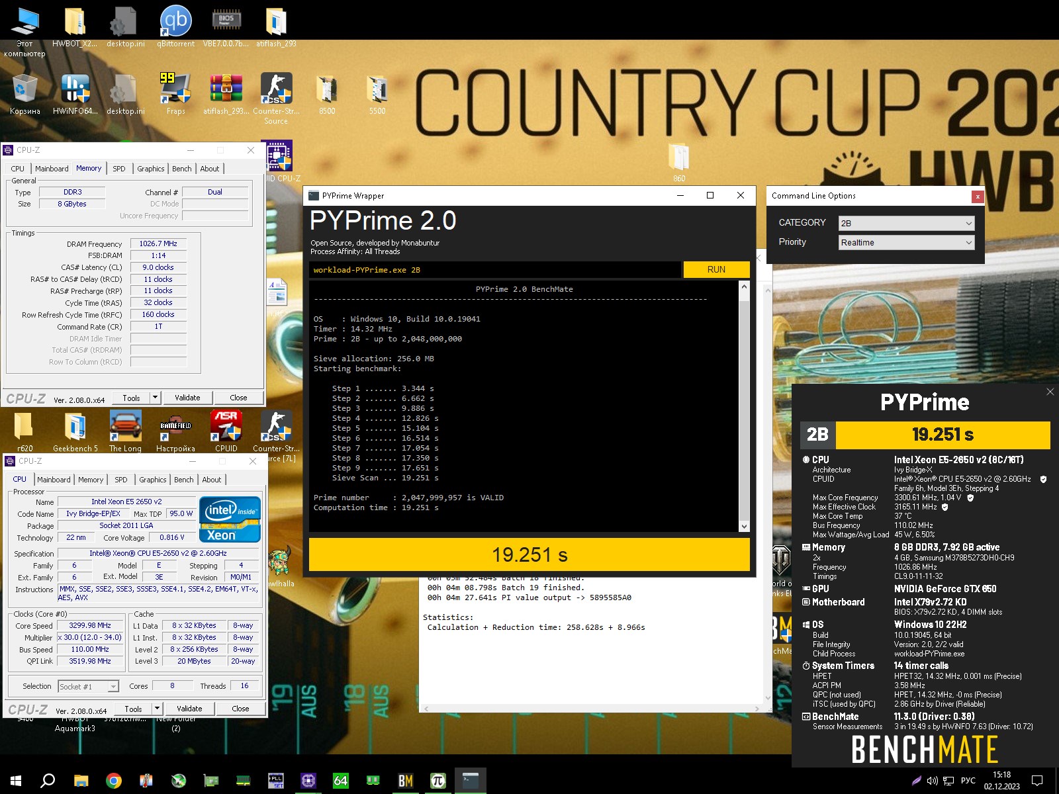Viewport: 1059px width, 794px height.
Task: Click Validate in the upper CPU-Z window
Action: (187, 398)
